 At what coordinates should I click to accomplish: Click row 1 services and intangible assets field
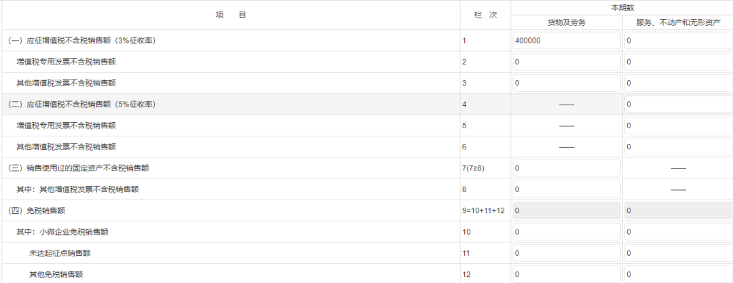(x=677, y=41)
